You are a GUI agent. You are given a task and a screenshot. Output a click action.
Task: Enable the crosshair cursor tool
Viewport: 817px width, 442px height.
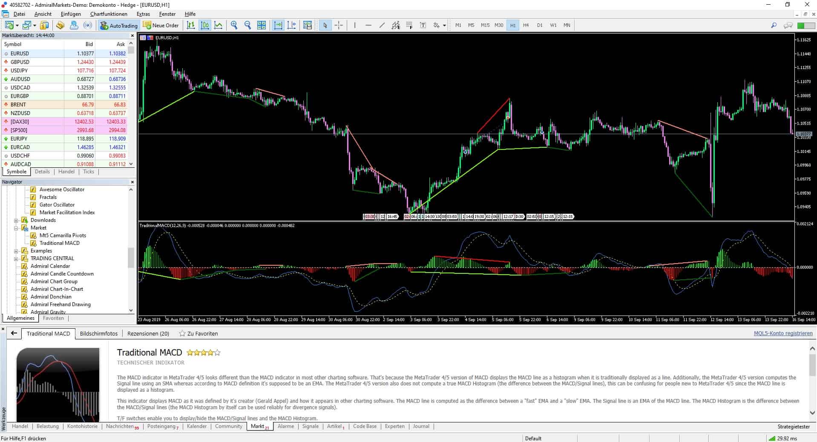[339, 25]
